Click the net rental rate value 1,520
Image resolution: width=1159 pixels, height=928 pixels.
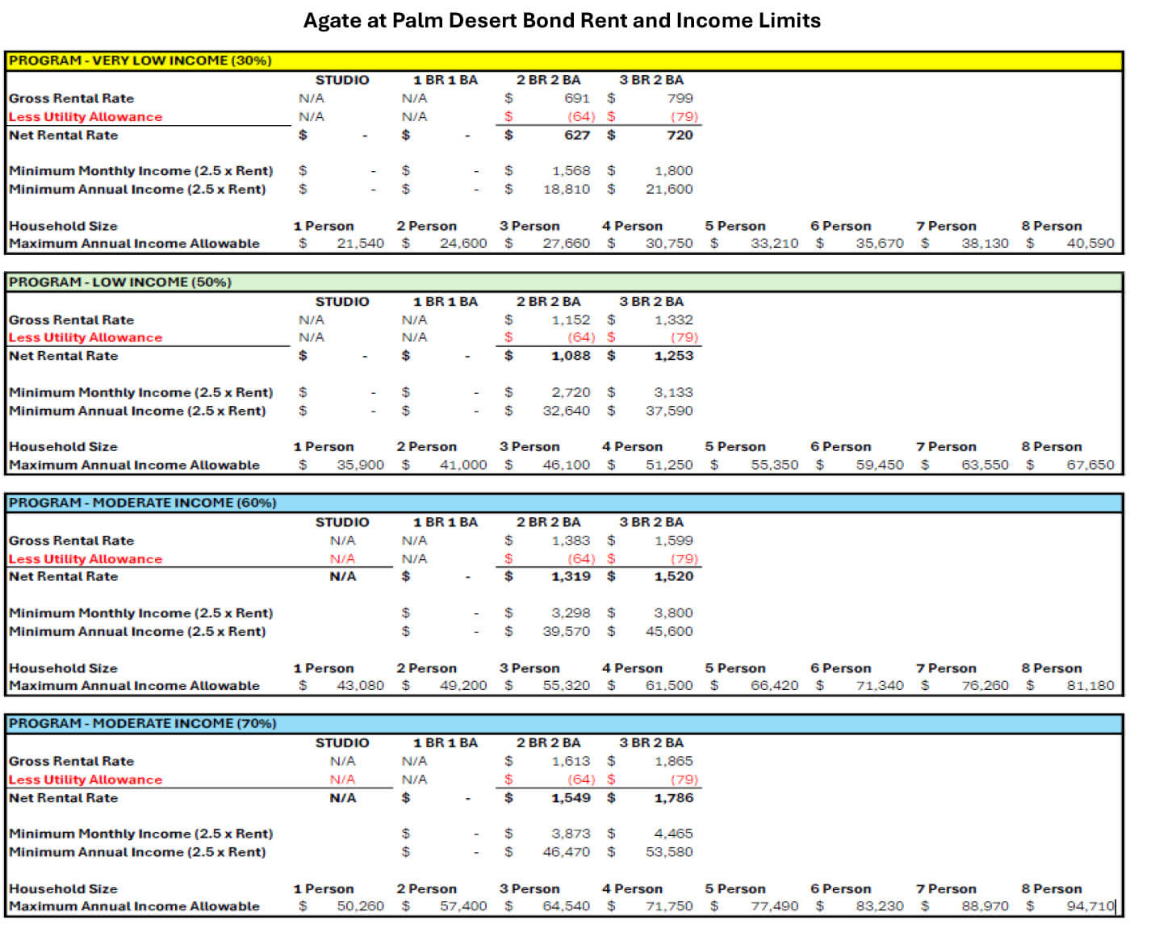click(x=673, y=577)
